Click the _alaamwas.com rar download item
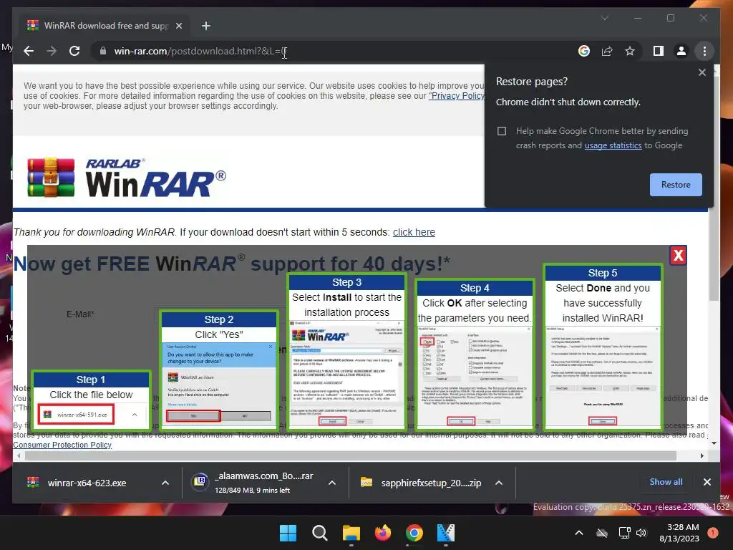The width and height of the screenshot is (733, 550). click(x=256, y=483)
